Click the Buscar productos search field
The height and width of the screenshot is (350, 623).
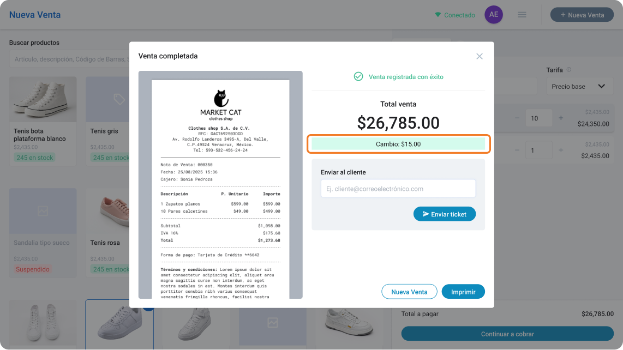pyautogui.click(x=69, y=59)
